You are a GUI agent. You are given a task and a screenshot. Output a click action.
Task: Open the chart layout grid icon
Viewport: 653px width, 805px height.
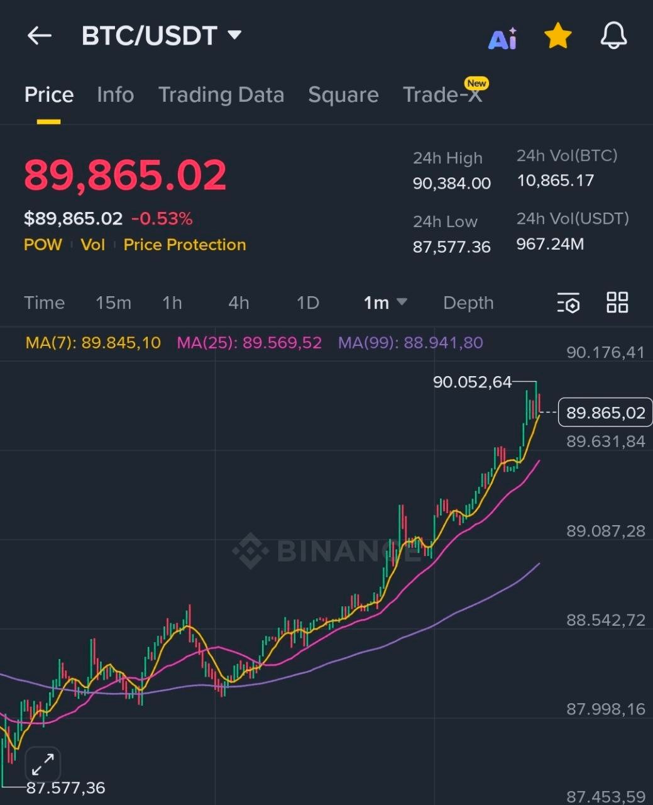pos(617,303)
